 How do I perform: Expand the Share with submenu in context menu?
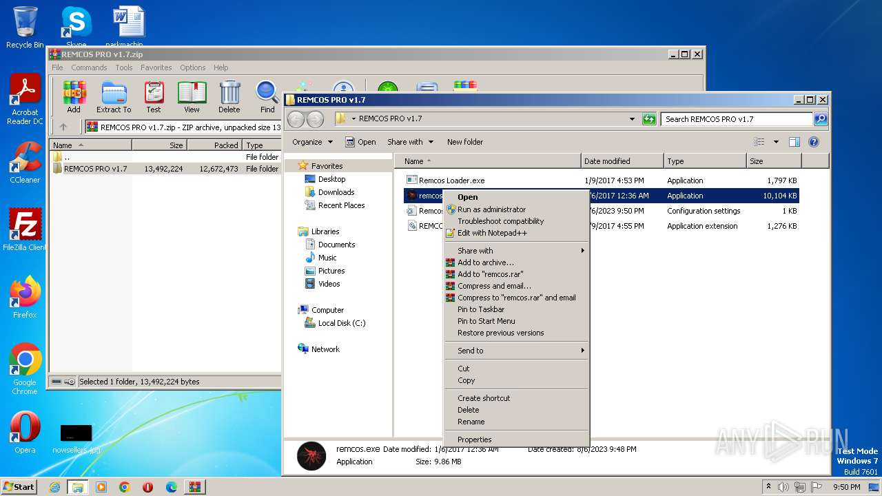coord(515,251)
